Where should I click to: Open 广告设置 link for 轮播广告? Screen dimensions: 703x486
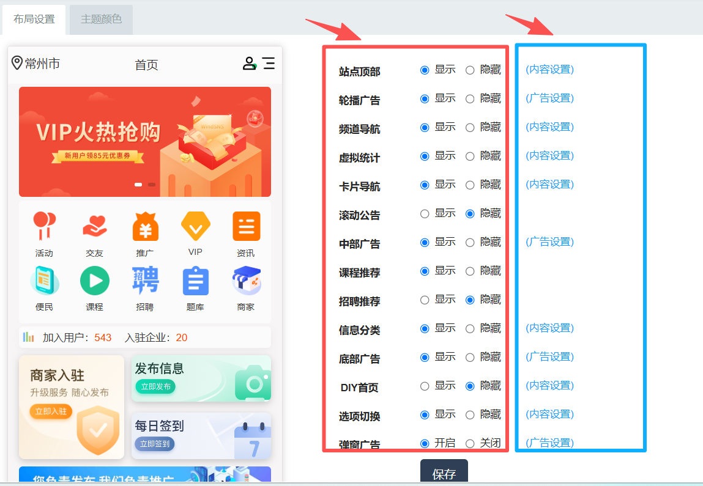549,98
